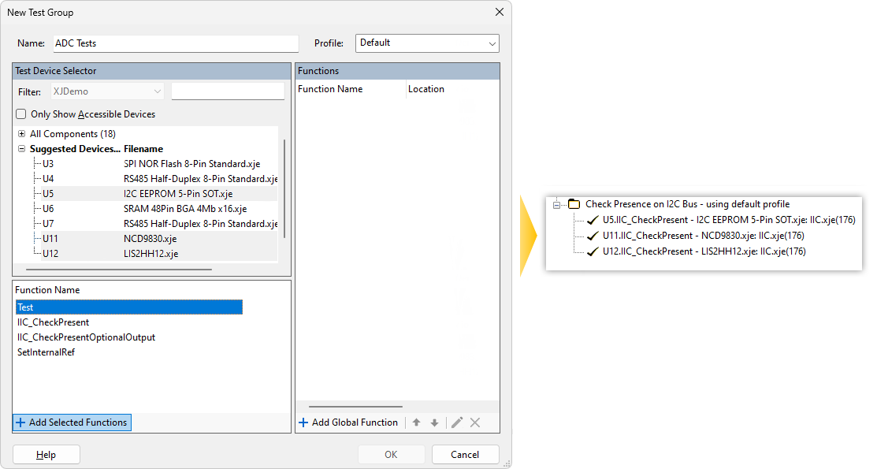Click the move down arrow icon

[434, 422]
